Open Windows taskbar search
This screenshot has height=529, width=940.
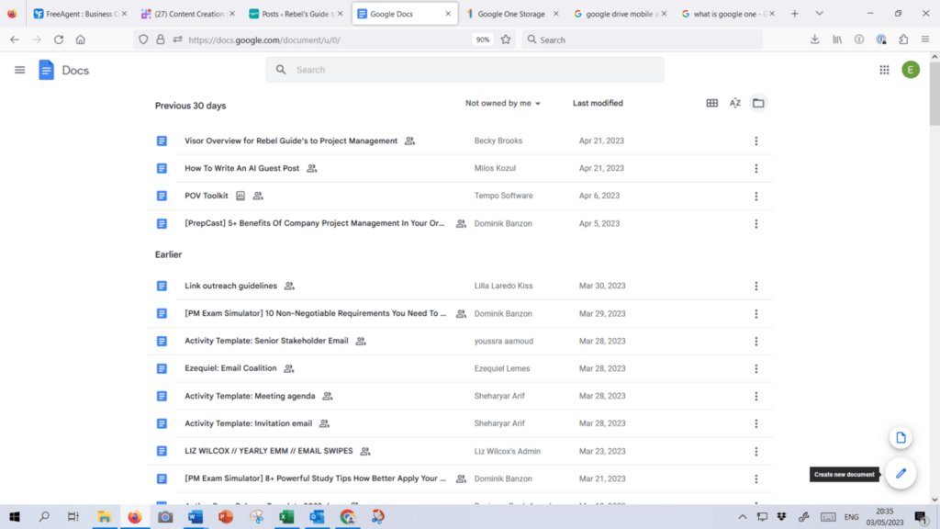(x=44, y=516)
